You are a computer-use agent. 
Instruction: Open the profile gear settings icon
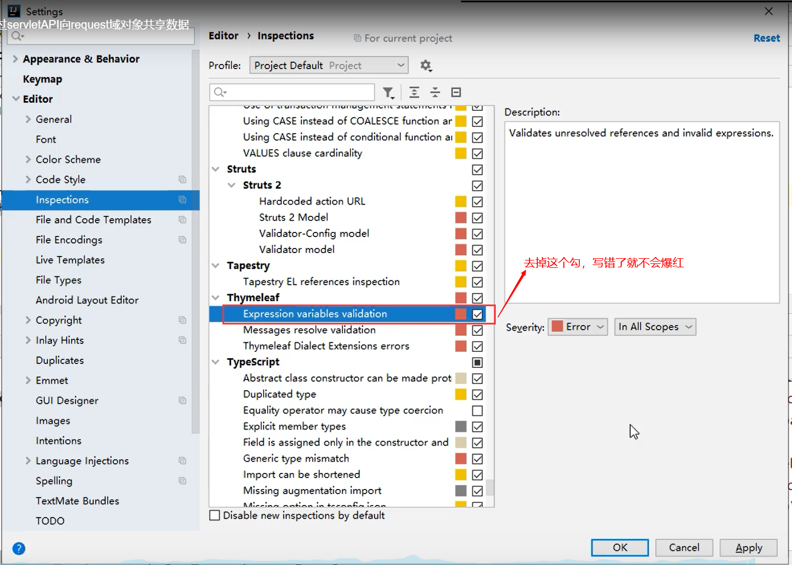425,66
